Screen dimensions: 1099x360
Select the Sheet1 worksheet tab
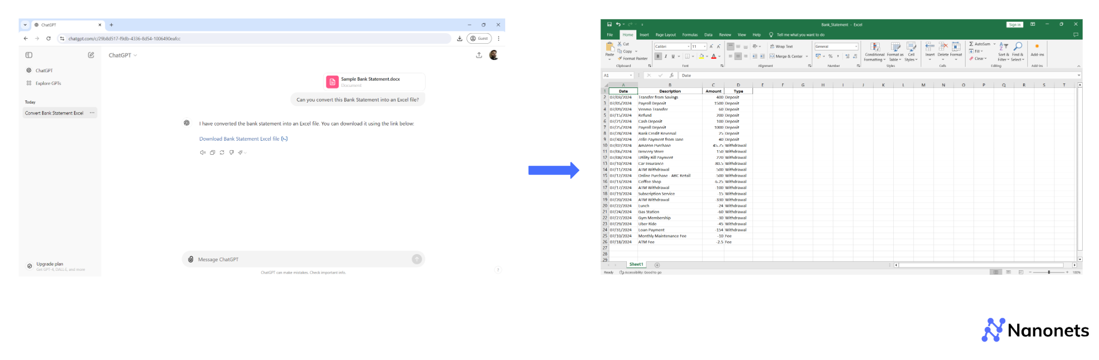[636, 264]
